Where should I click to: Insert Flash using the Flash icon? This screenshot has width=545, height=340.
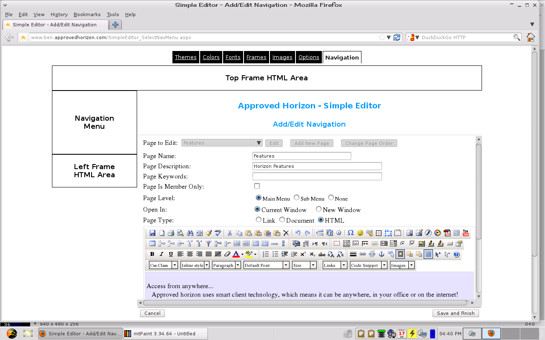(428, 233)
